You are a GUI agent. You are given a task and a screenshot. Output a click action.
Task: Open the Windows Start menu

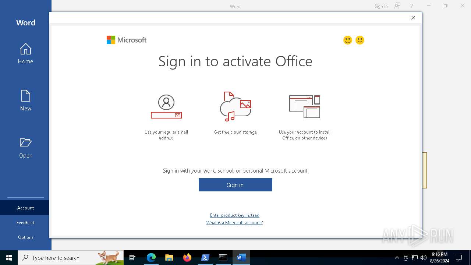tap(9, 258)
